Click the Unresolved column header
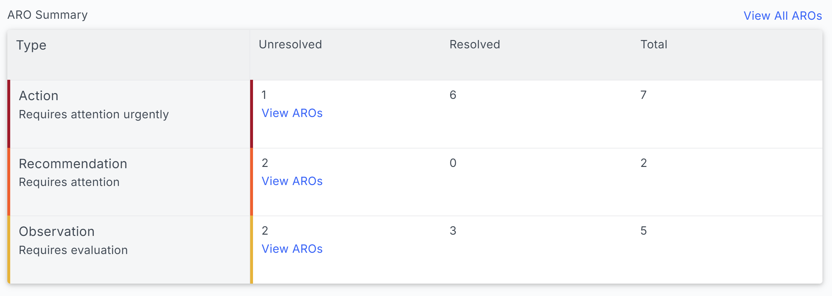The width and height of the screenshot is (832, 296). click(x=290, y=45)
